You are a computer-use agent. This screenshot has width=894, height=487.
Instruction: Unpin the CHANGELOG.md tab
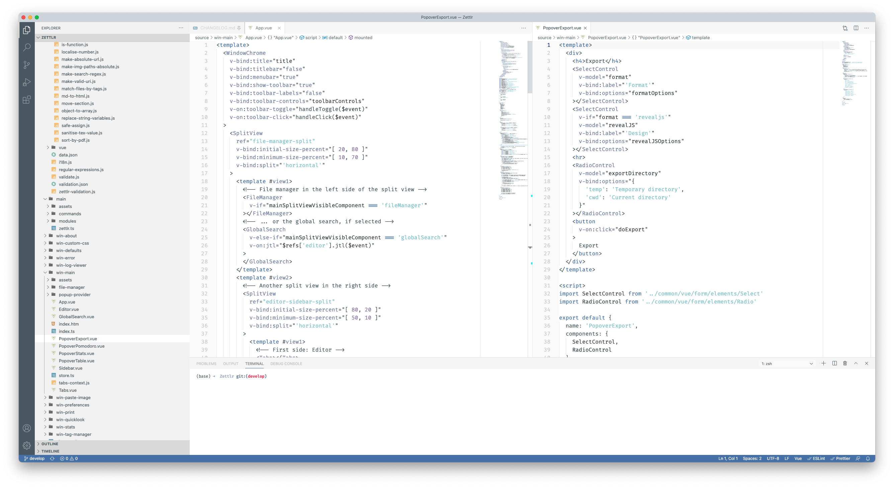point(239,28)
